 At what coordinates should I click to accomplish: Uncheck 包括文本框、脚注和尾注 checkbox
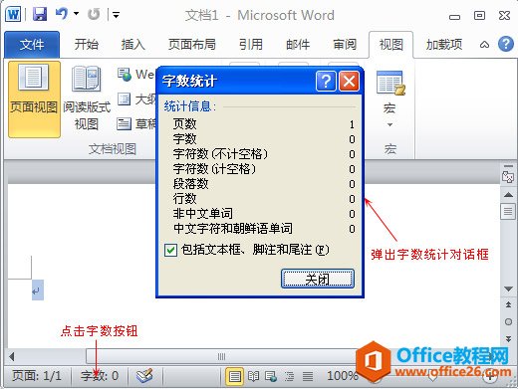click(170, 250)
